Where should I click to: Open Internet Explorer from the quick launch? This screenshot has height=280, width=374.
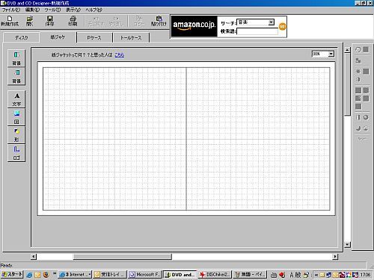pos(29,275)
